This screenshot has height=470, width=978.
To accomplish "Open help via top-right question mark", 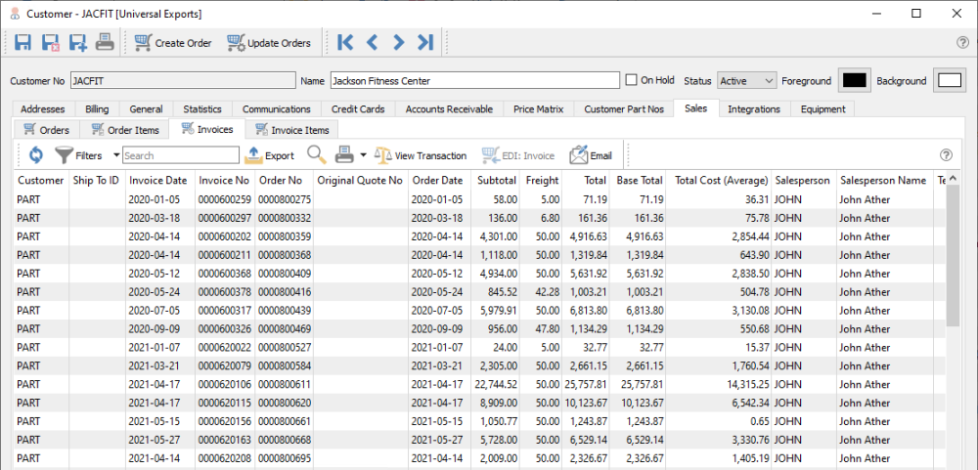I will pyautogui.click(x=962, y=42).
